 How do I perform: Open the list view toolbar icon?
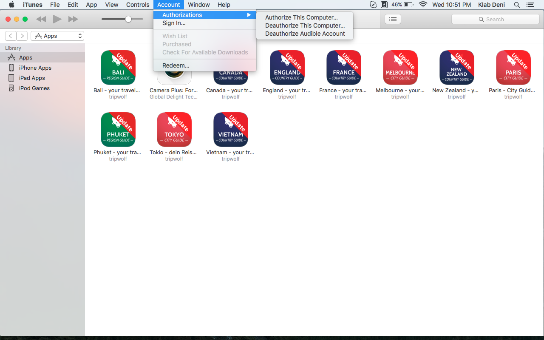click(393, 19)
